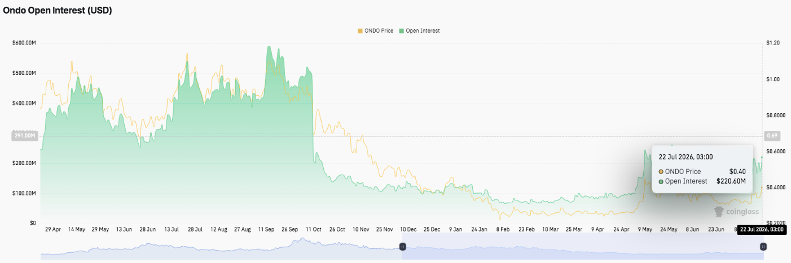Click the 9 Apr date label

pyautogui.click(x=597, y=230)
